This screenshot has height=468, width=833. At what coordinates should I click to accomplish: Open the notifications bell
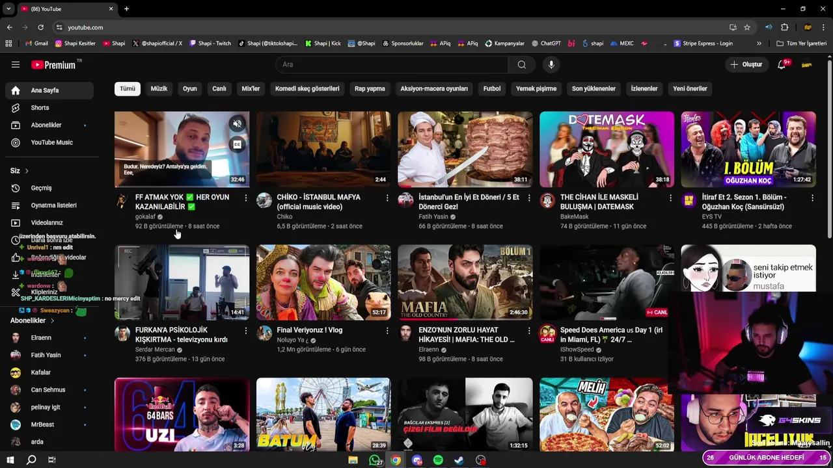(x=782, y=64)
